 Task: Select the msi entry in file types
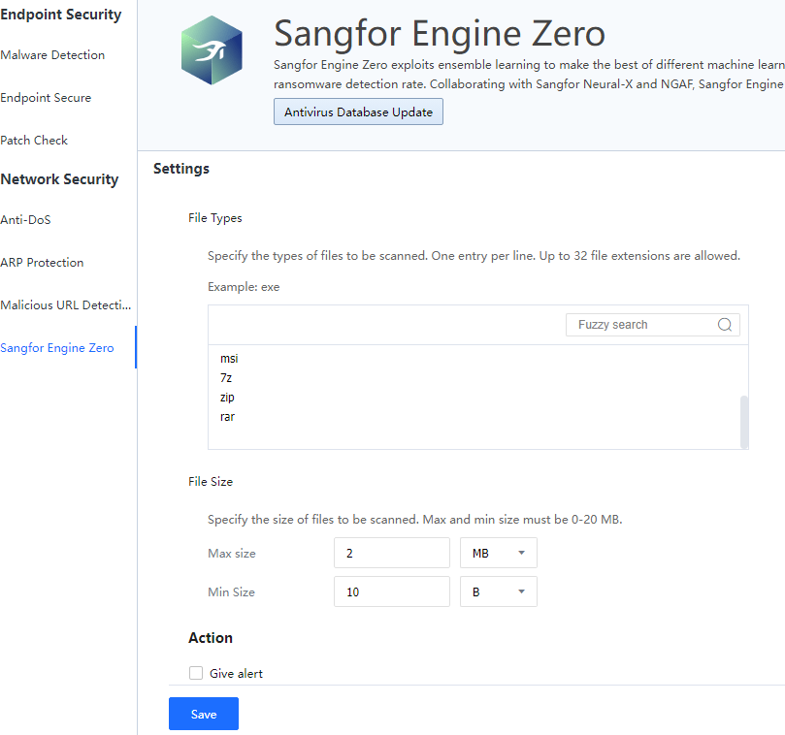pos(229,359)
